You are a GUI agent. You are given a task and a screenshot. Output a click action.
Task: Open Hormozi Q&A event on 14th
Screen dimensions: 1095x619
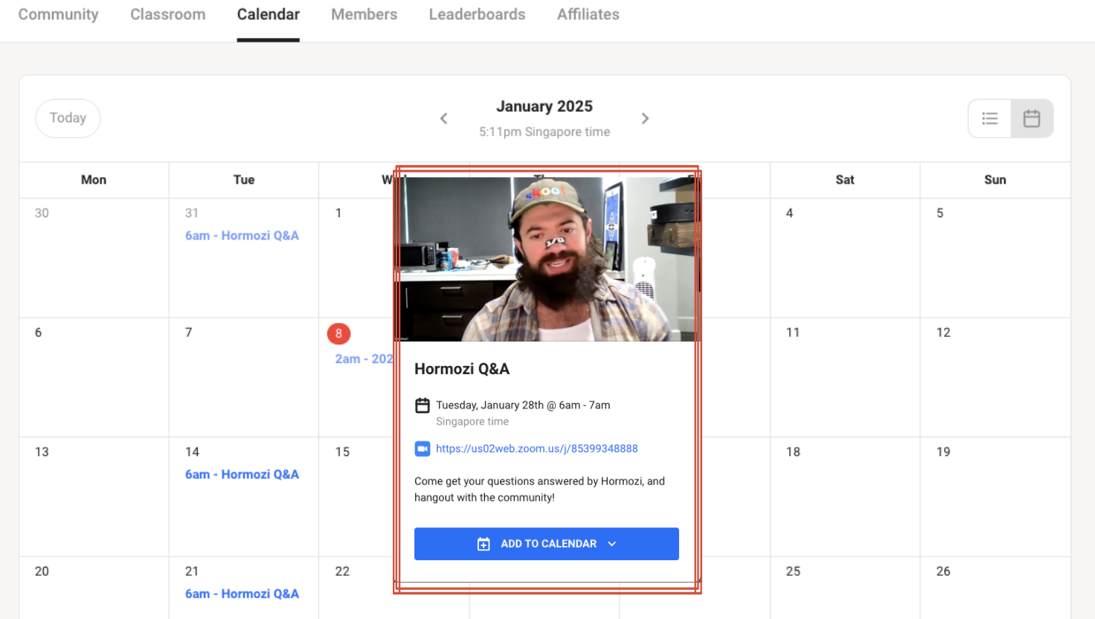click(242, 474)
